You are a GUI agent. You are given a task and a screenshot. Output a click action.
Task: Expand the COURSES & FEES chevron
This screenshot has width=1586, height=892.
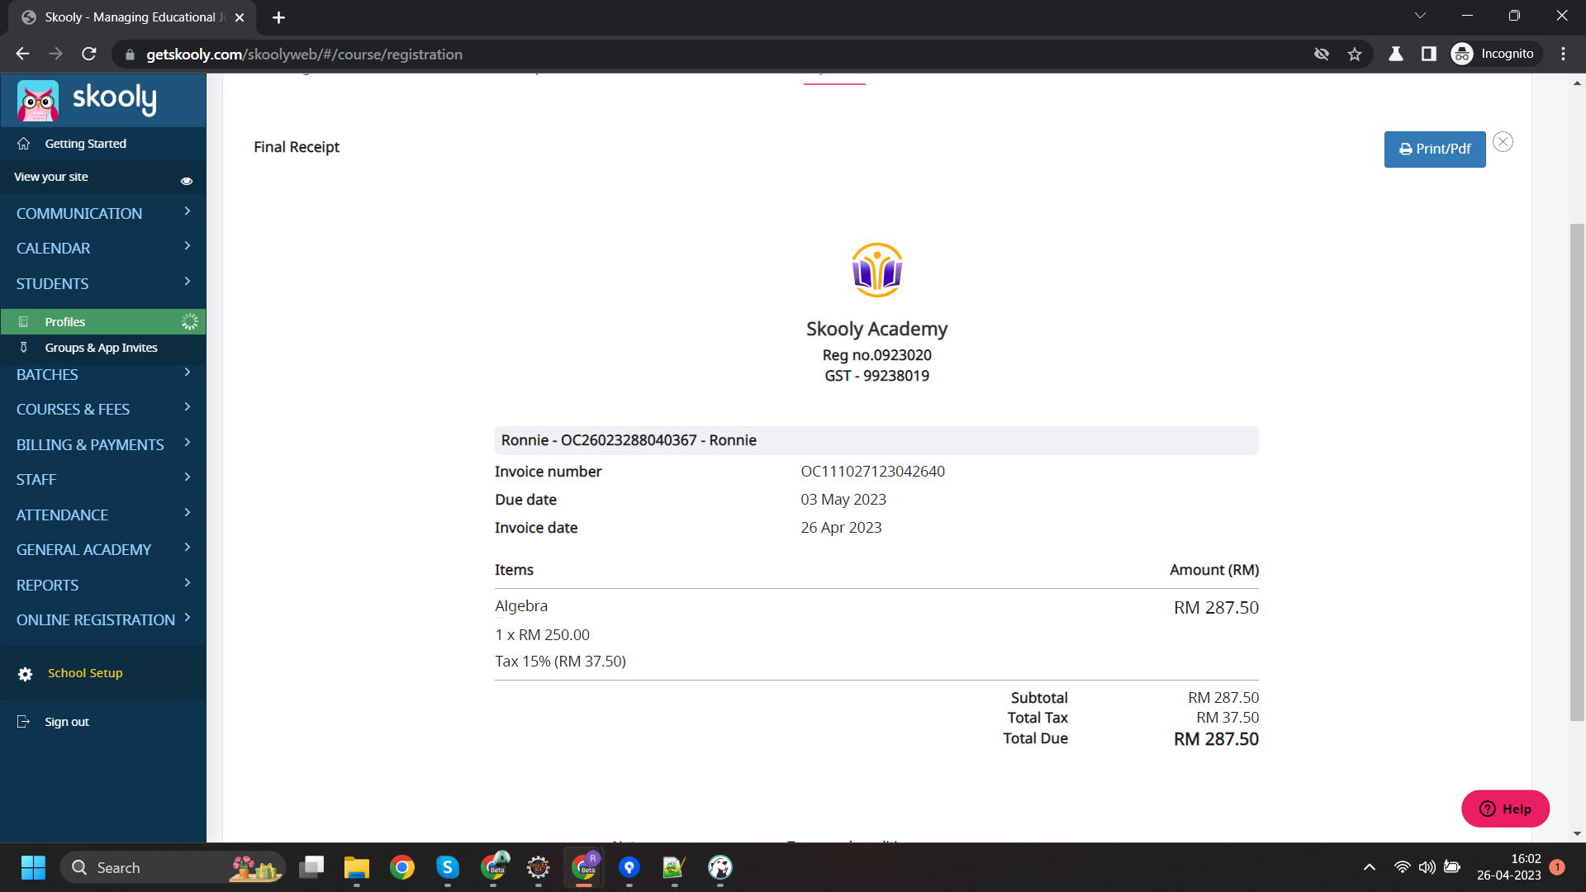[188, 407]
